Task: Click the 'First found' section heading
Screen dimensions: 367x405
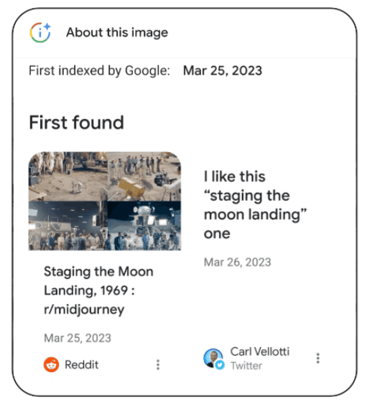Action: coord(76,123)
